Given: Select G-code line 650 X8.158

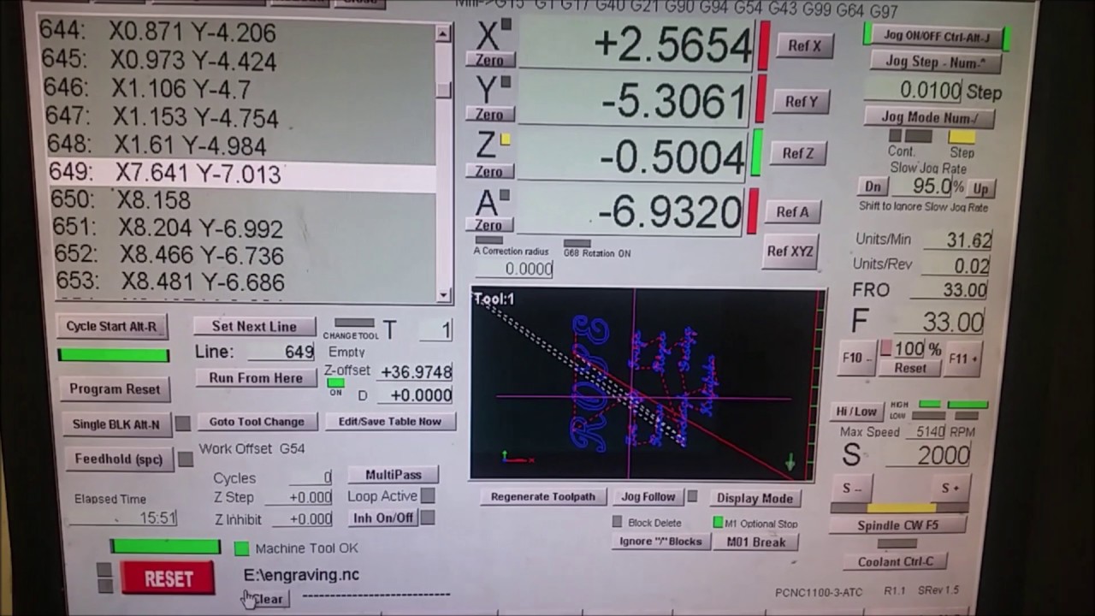Looking at the screenshot, I should pyautogui.click(x=244, y=200).
